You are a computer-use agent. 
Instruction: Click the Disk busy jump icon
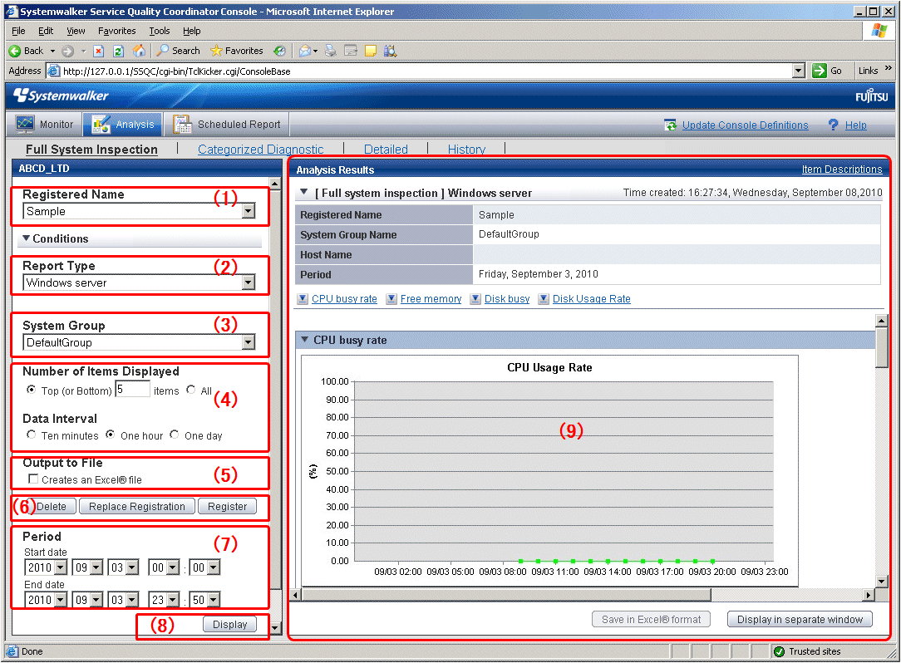click(475, 299)
